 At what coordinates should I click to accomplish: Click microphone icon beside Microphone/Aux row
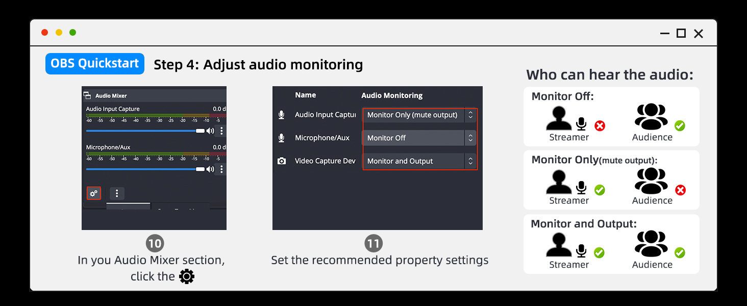pyautogui.click(x=281, y=138)
